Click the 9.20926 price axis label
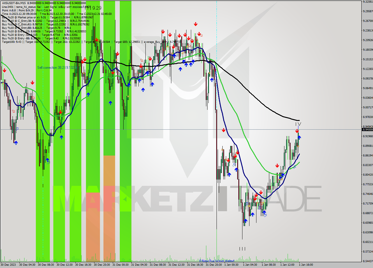Screen dimensions: 373x268 pos(368,40)
